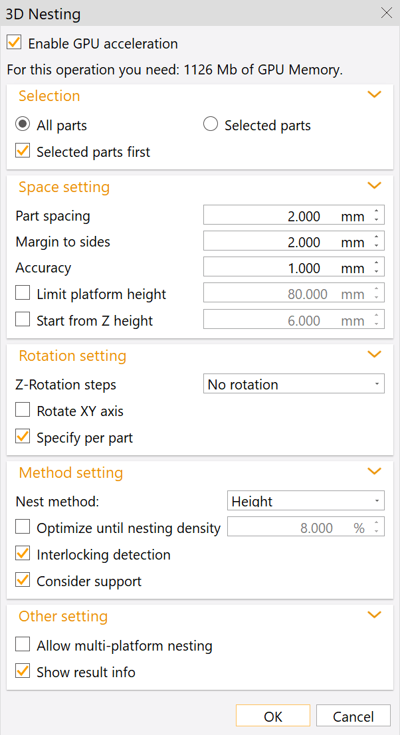Uncheck Selected parts first
The height and width of the screenshot is (735, 400).
23,151
